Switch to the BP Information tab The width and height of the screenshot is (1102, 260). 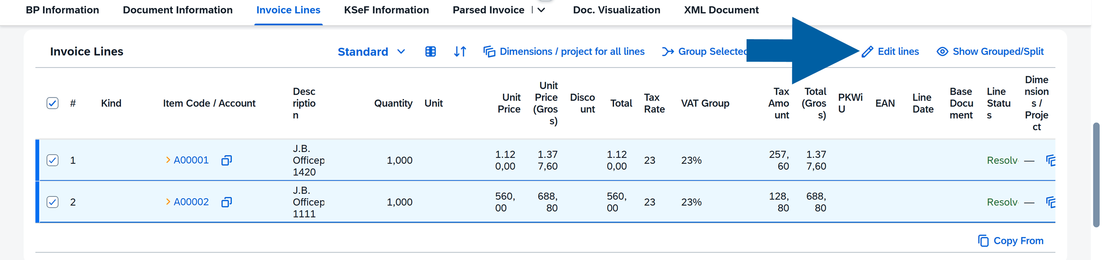click(x=62, y=10)
